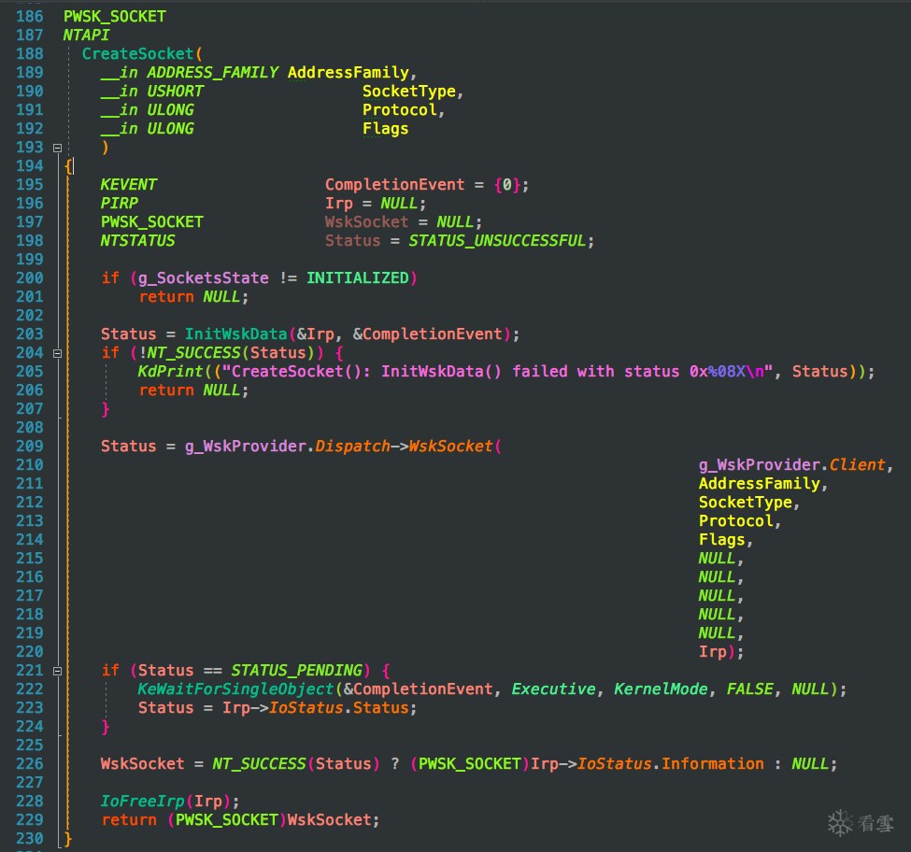
Task: Click line number 230 in gutter
Action: 30,839
